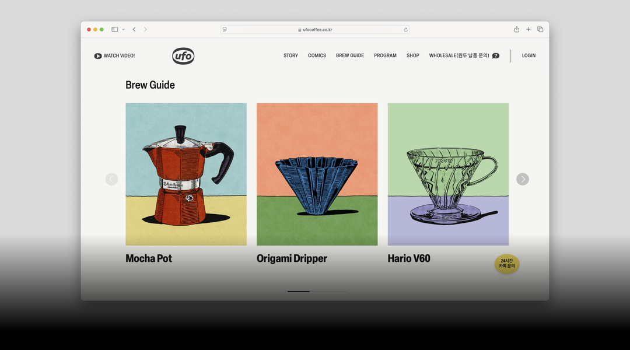Open the Mocha Pot illustration

(x=186, y=174)
